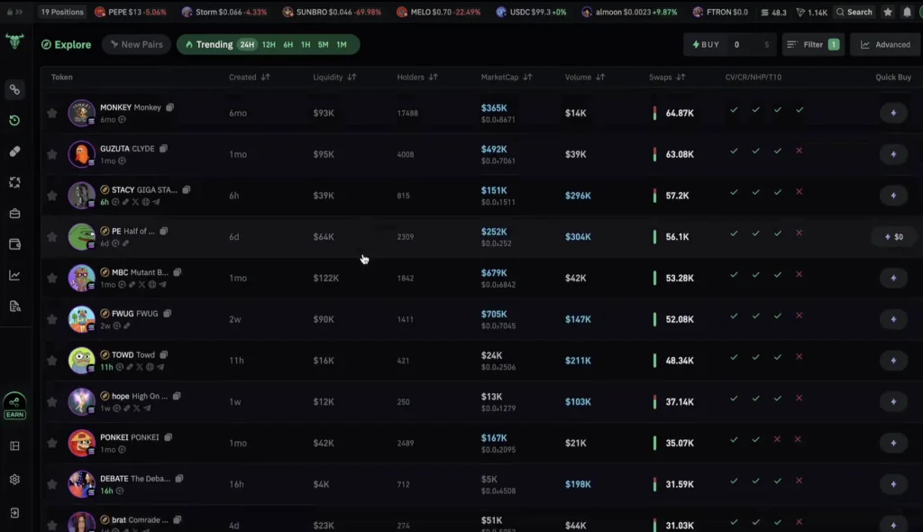The width and height of the screenshot is (923, 532).
Task: Sort tokens by MarketCap
Action: 507,78
